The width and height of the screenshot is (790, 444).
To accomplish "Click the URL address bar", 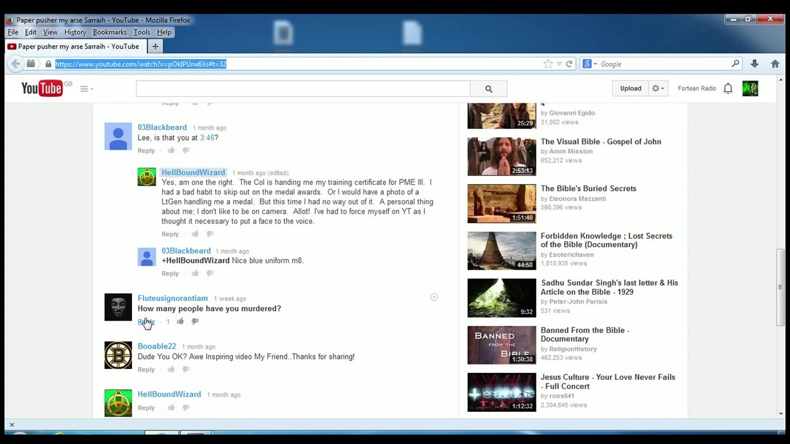I will 296,64.
